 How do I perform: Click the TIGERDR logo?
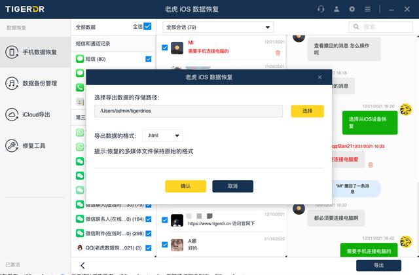(x=25, y=9)
